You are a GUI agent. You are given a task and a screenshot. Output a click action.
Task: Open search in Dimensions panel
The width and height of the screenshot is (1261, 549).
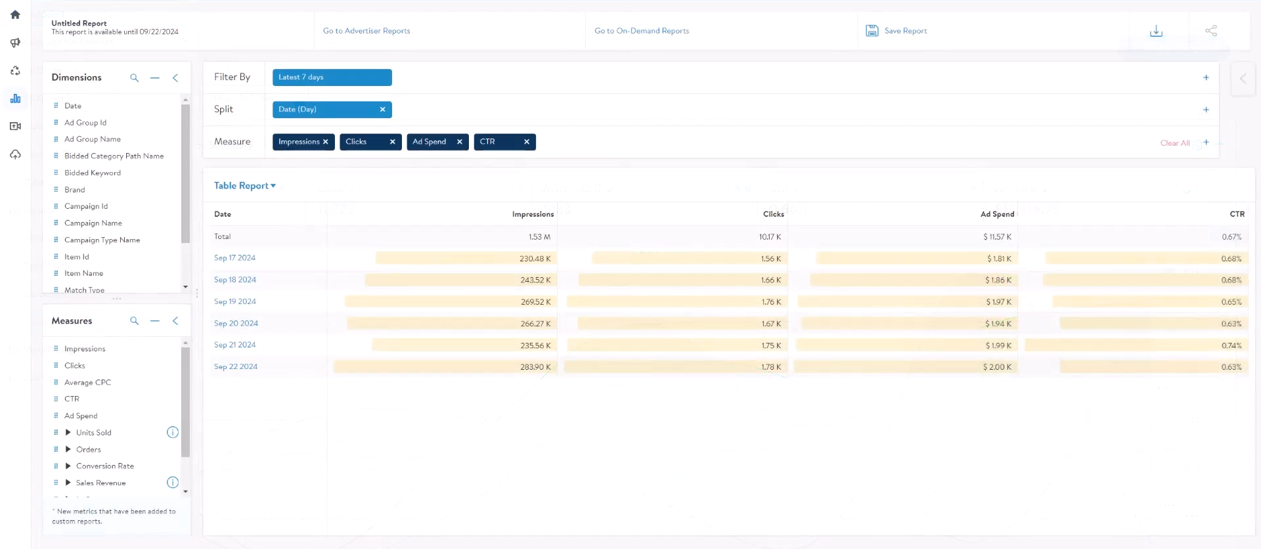[x=135, y=77]
